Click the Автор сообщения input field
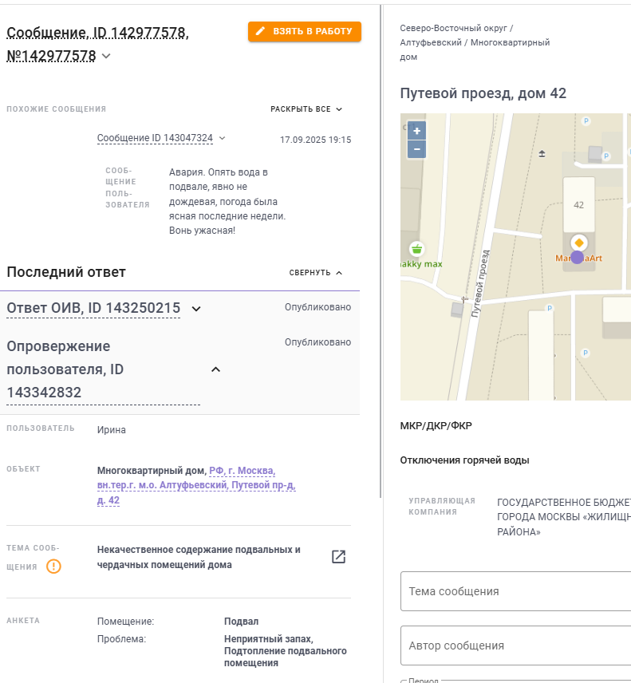Image resolution: width=631 pixels, height=683 pixels. [515, 645]
